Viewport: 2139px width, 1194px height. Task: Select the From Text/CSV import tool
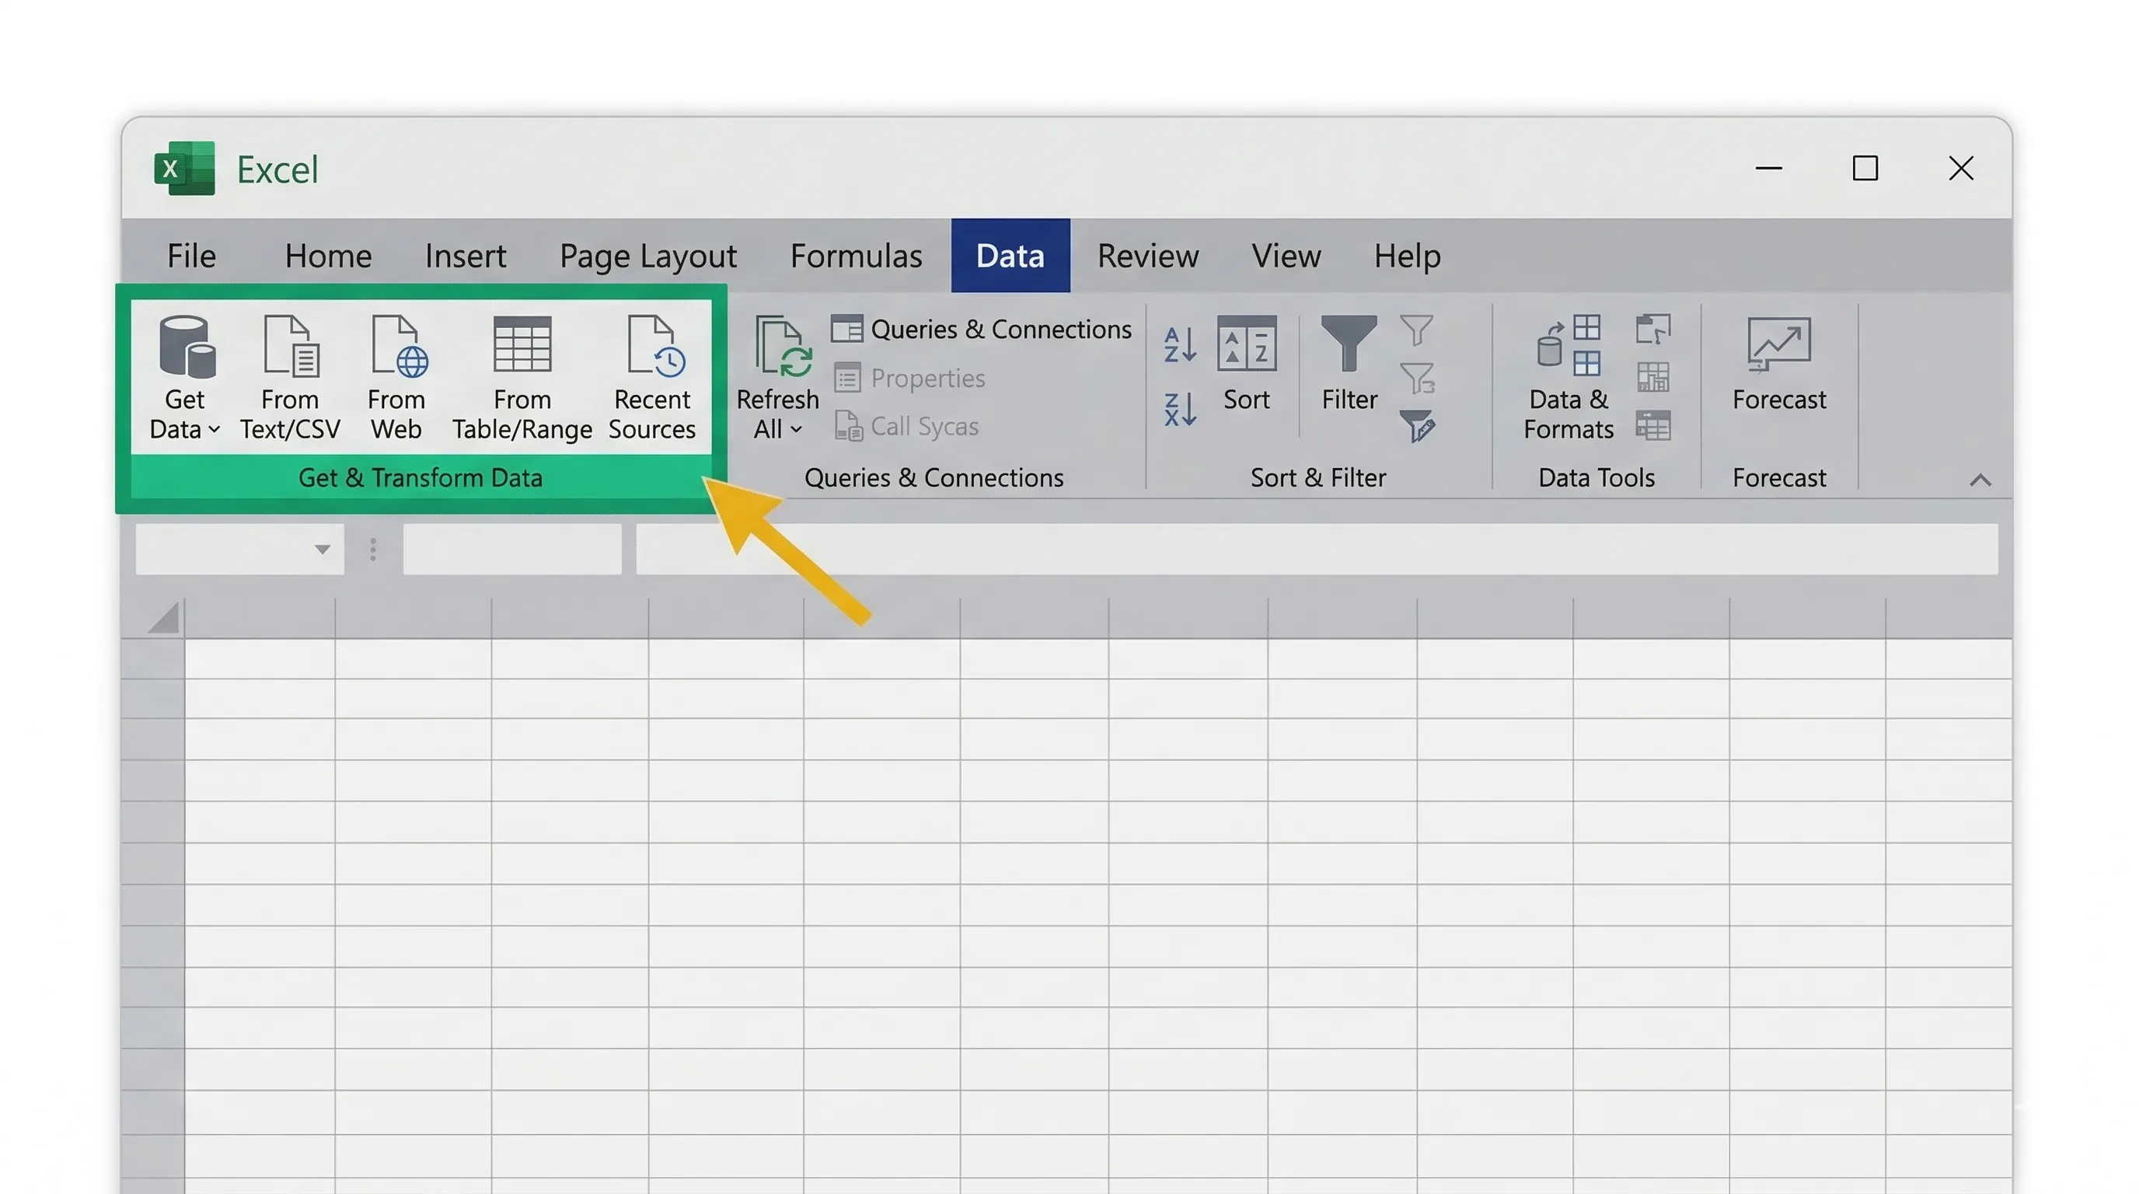tap(290, 375)
